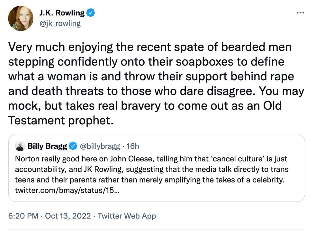Click Billy Bragg's small avatar icon

tap(20, 147)
